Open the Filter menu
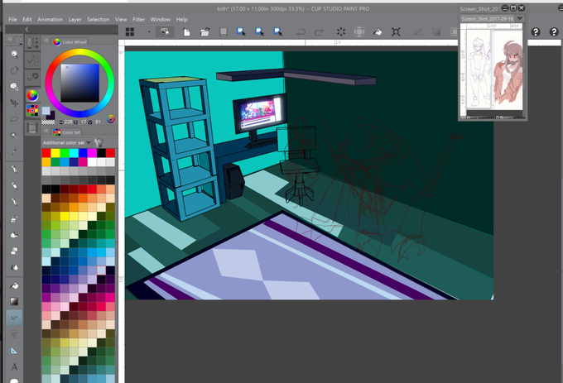The height and width of the screenshot is (383, 563). coord(138,19)
